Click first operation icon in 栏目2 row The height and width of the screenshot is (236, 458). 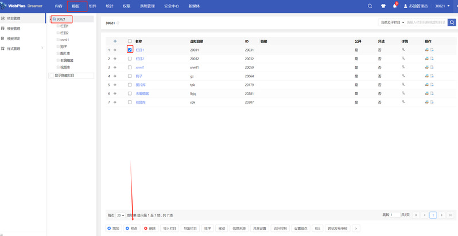(x=426, y=58)
